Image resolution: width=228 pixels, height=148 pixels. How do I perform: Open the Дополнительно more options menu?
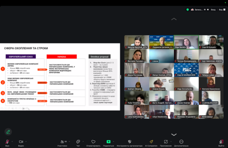coord(181,142)
